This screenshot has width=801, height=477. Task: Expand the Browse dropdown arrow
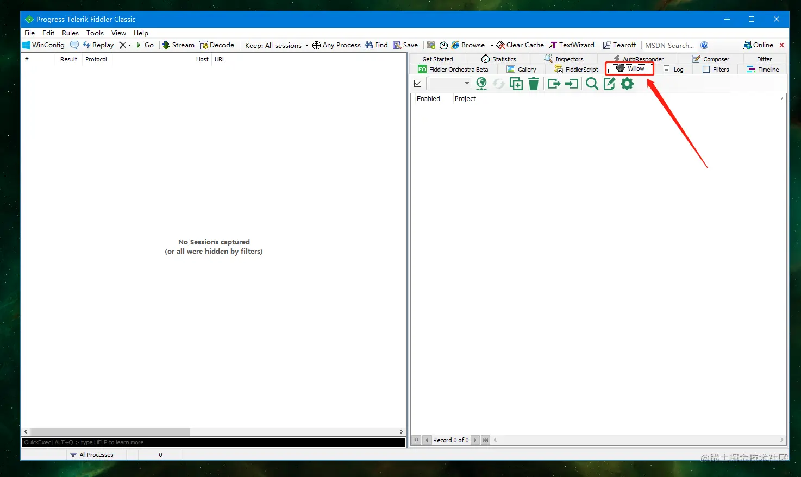(x=492, y=45)
